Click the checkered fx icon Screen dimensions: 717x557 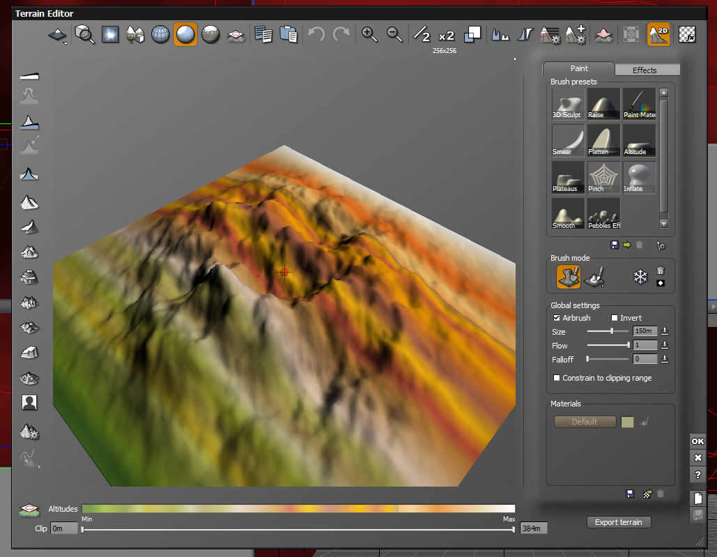click(x=687, y=34)
